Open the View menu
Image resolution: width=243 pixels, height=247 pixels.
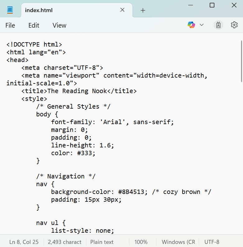[59, 25]
